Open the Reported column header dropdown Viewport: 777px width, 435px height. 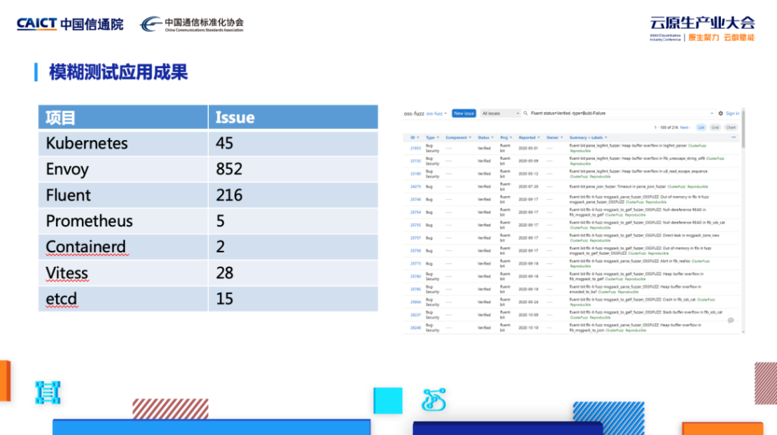[x=529, y=138]
